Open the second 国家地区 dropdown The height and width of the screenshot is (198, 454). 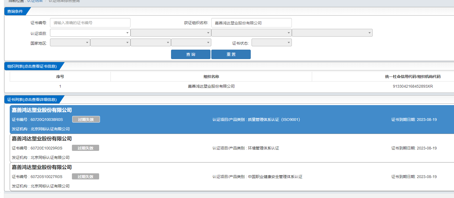pyautogui.click(x=110, y=42)
